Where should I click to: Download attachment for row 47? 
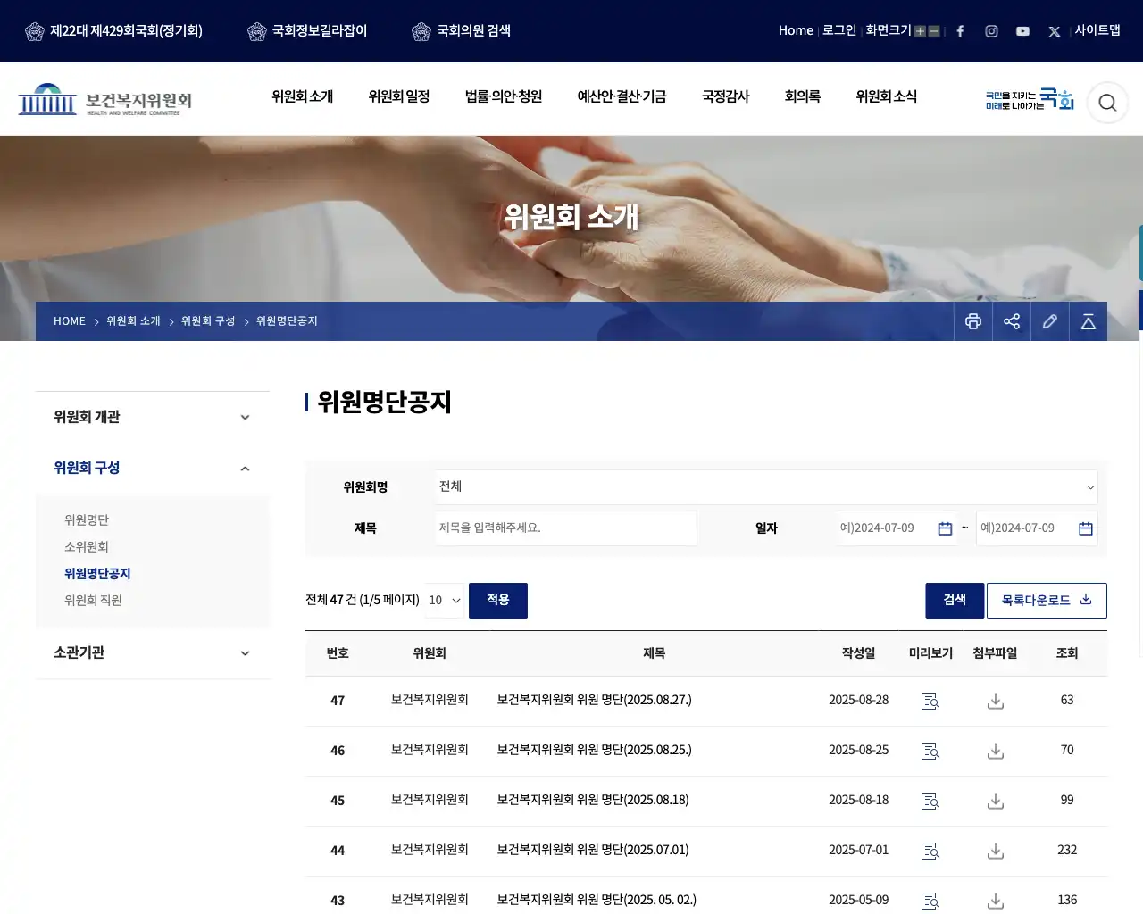(996, 702)
